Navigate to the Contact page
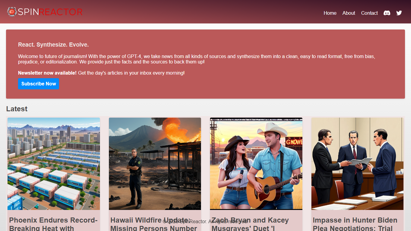Screen dimensions: 411x231 369,13
